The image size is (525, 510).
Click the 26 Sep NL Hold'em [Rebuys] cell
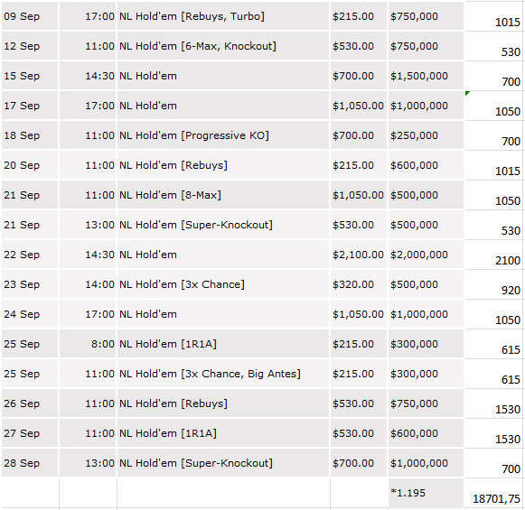click(x=223, y=403)
